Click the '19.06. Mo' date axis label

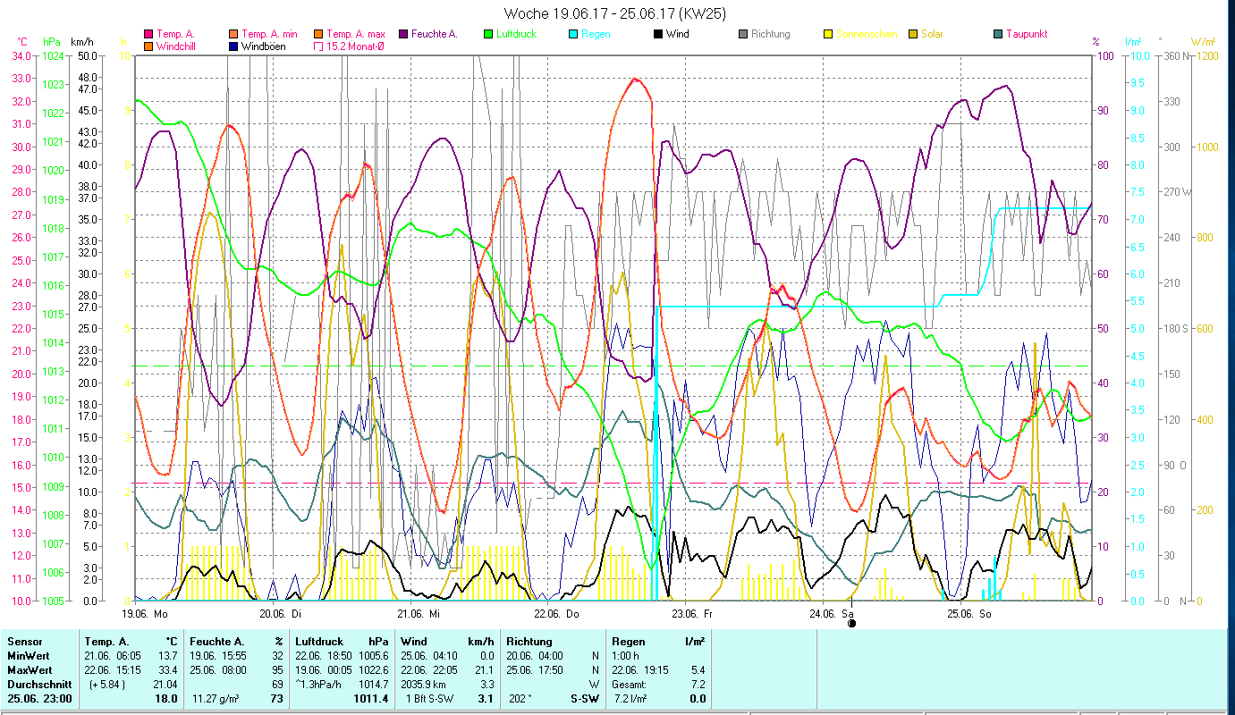(x=145, y=614)
